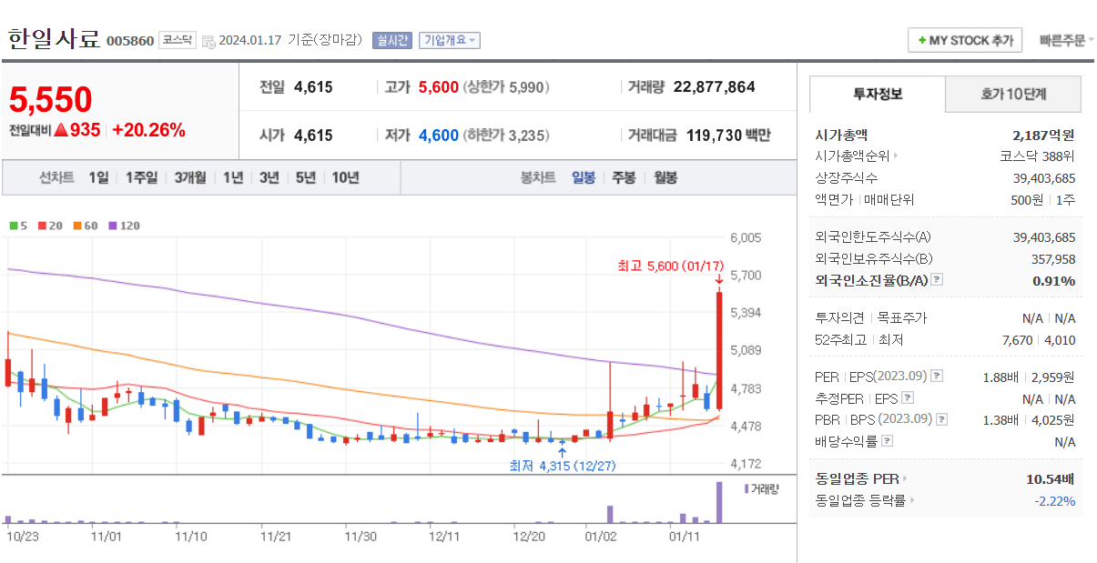Click the 동일업종 등락률 value -2.22%
The image size is (1097, 563).
[x=1055, y=500]
